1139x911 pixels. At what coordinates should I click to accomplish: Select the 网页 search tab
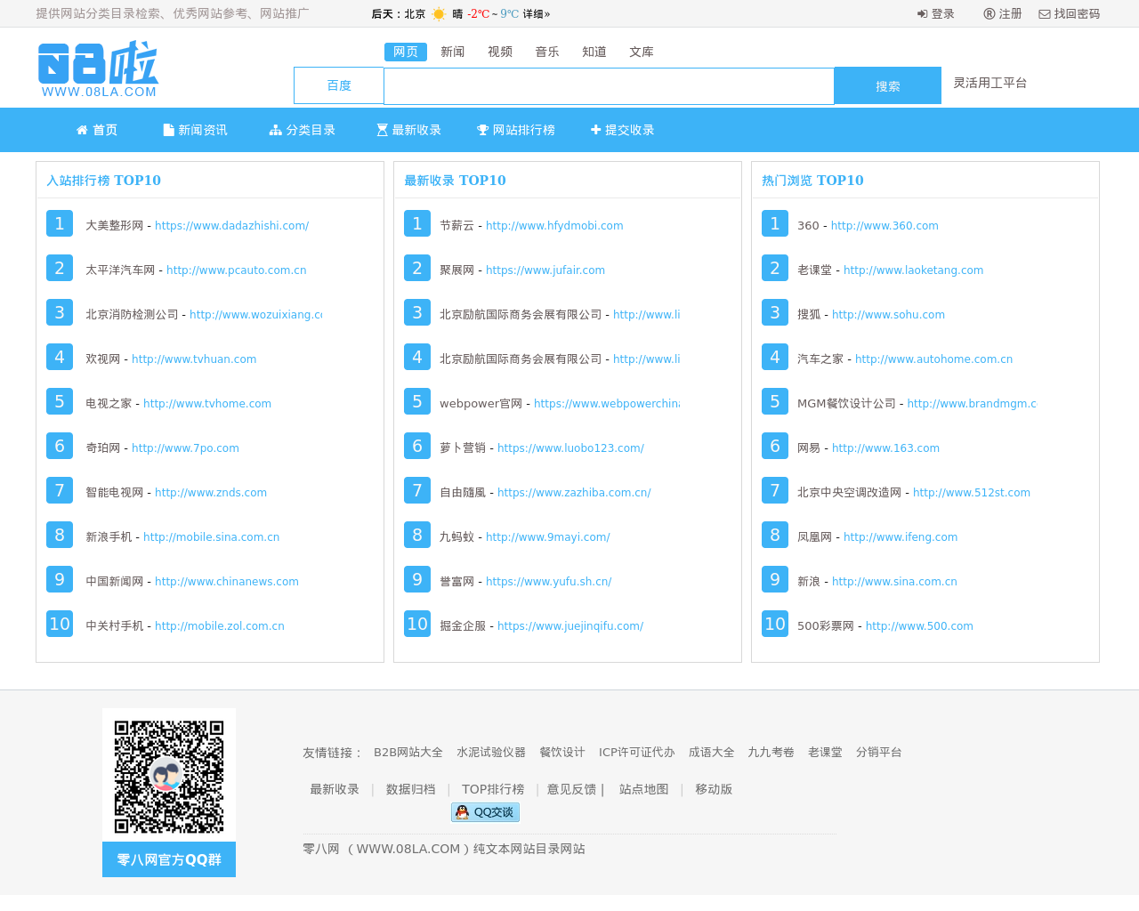(x=406, y=52)
